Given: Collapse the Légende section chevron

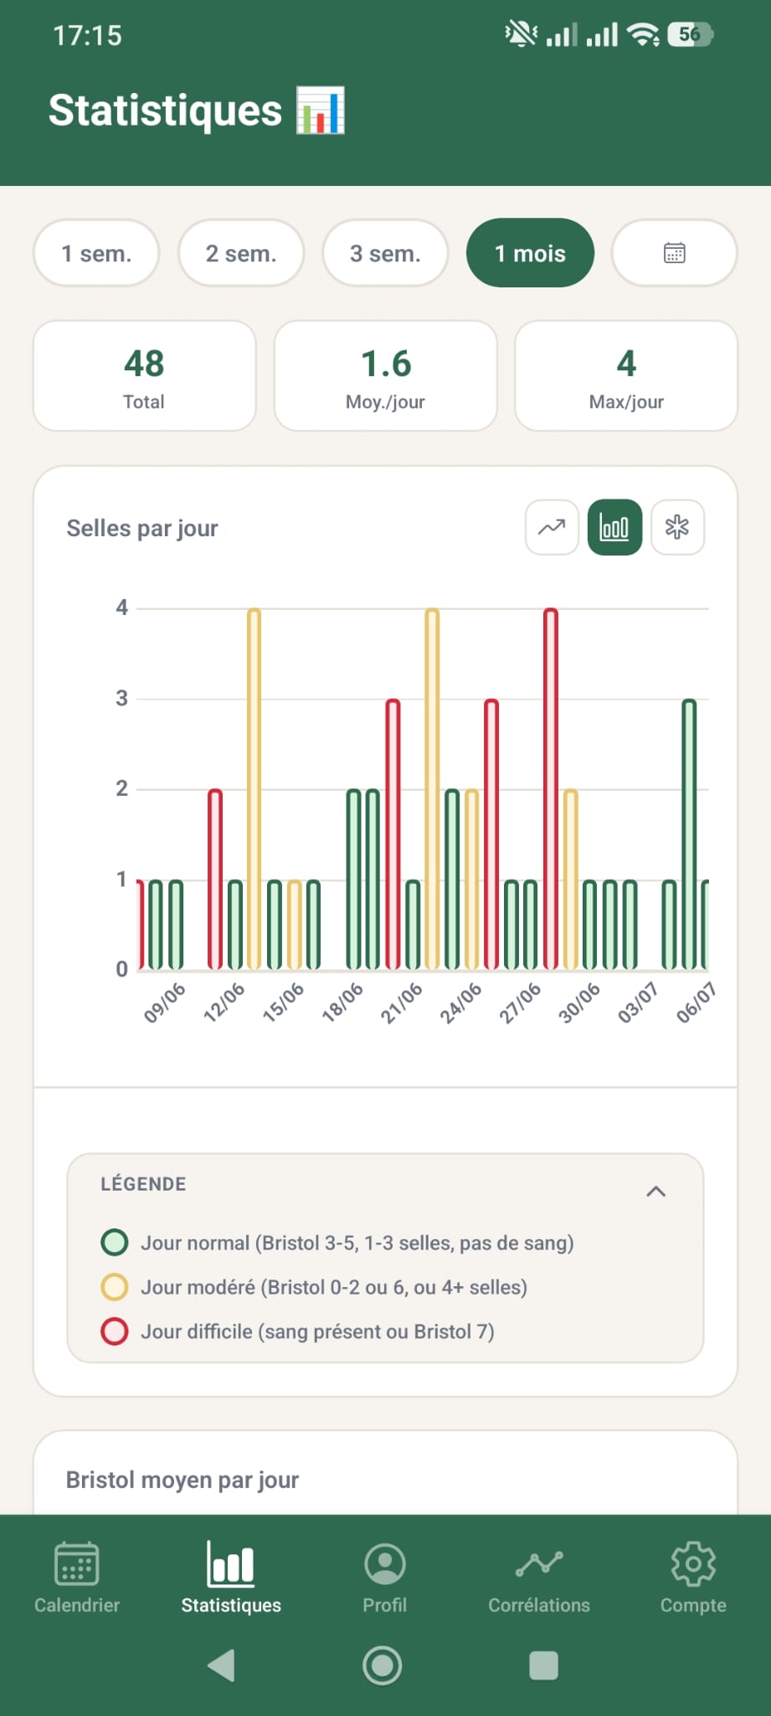Looking at the screenshot, I should coord(656,1191).
